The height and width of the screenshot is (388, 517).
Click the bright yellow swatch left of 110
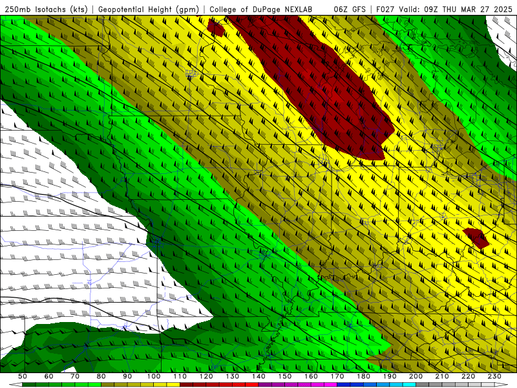click(x=173, y=385)
